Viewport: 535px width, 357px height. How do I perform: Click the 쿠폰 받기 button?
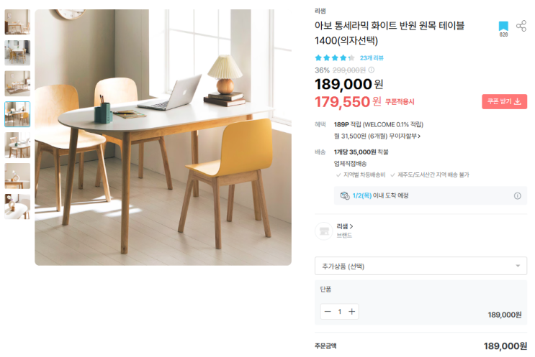pyautogui.click(x=504, y=101)
